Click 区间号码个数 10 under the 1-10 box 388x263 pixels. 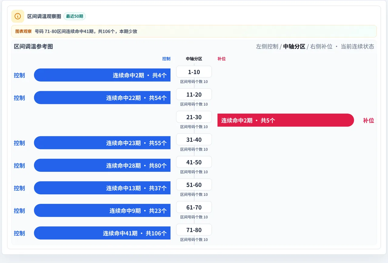click(x=194, y=82)
